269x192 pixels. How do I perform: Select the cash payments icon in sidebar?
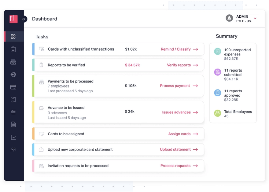(x=13, y=62)
